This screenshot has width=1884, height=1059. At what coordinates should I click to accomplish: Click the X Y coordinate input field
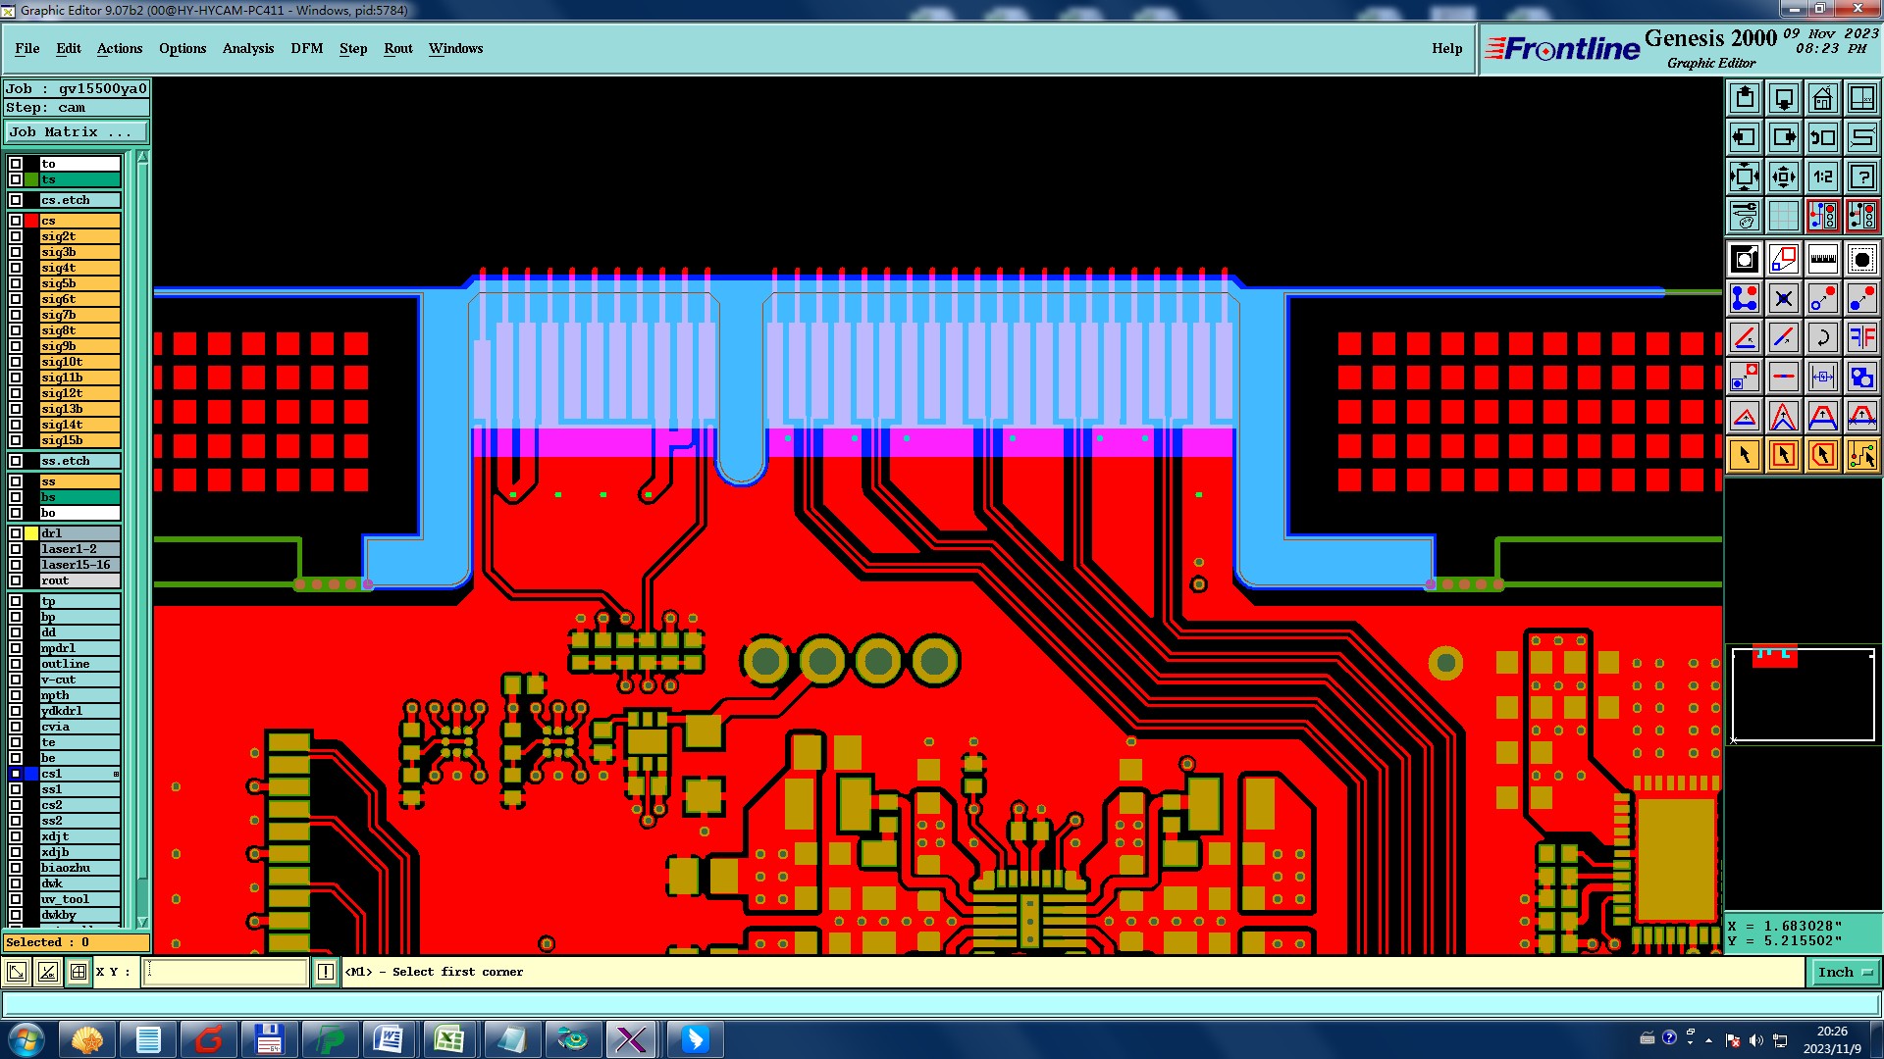point(226,972)
